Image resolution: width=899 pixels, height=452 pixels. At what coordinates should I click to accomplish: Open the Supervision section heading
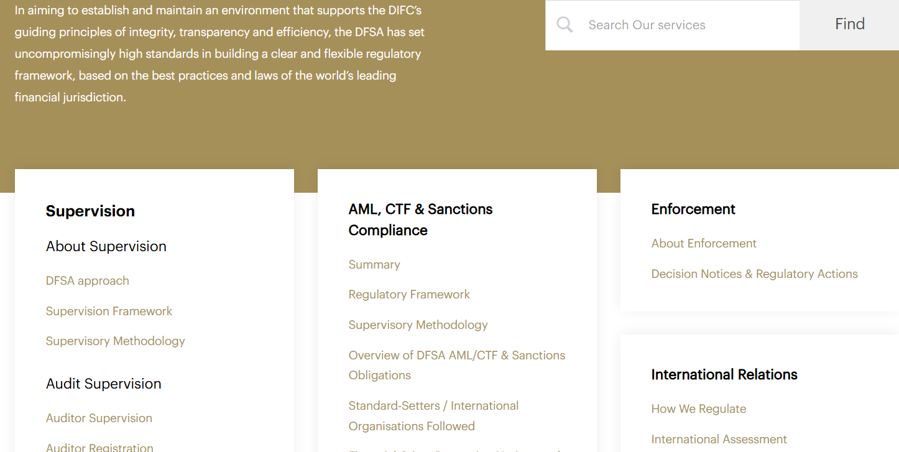tap(90, 211)
